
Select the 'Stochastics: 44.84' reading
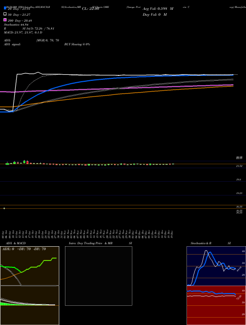pos(16,25)
